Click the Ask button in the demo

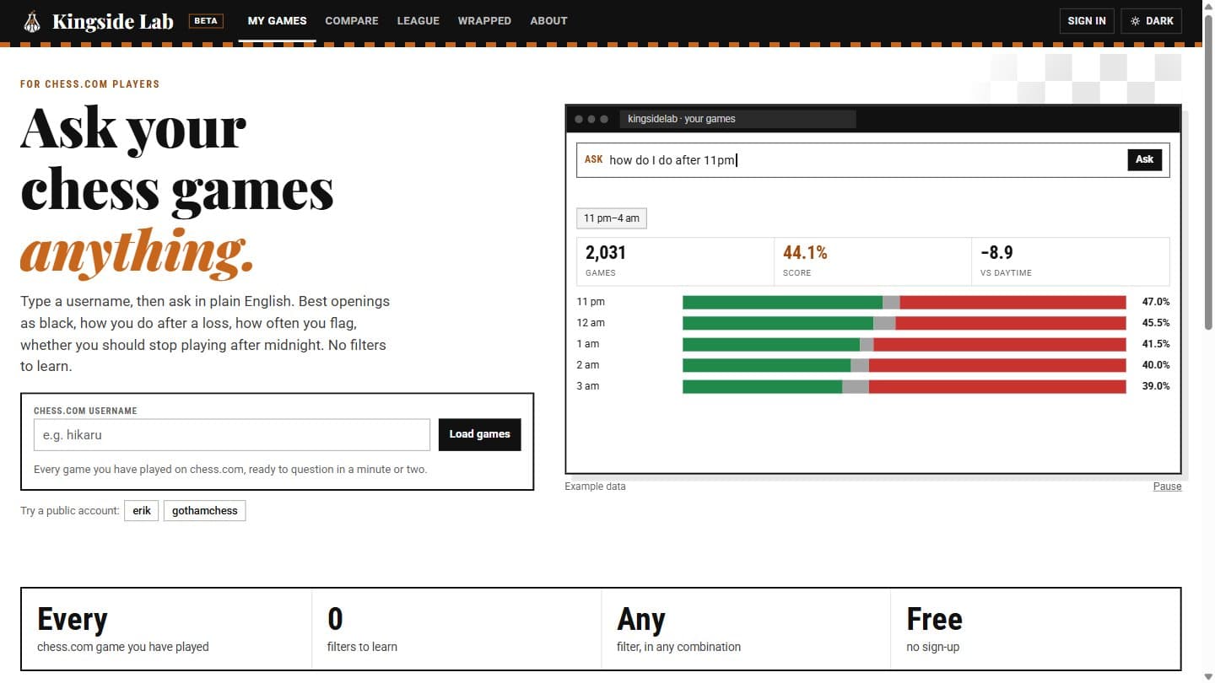click(x=1144, y=159)
